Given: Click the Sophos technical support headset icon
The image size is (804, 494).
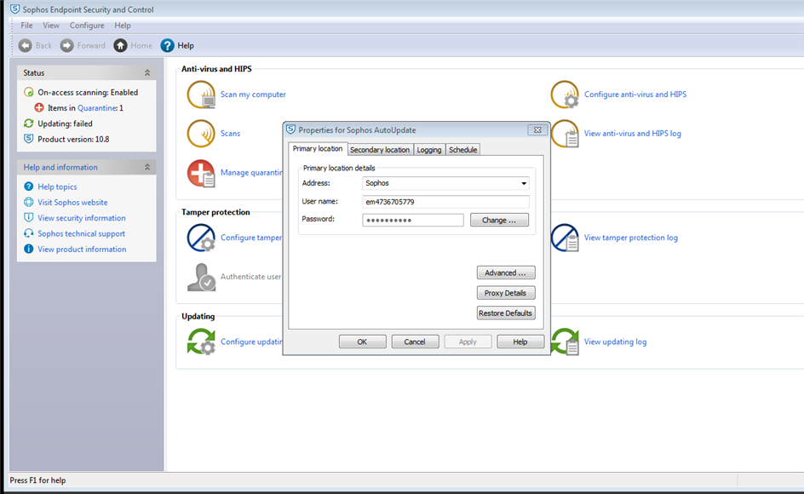Looking at the screenshot, I should pyautogui.click(x=29, y=233).
